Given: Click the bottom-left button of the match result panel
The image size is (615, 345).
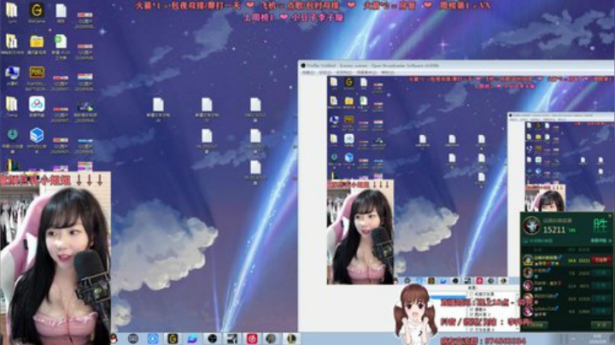Looking at the screenshot, I should pos(536,325).
